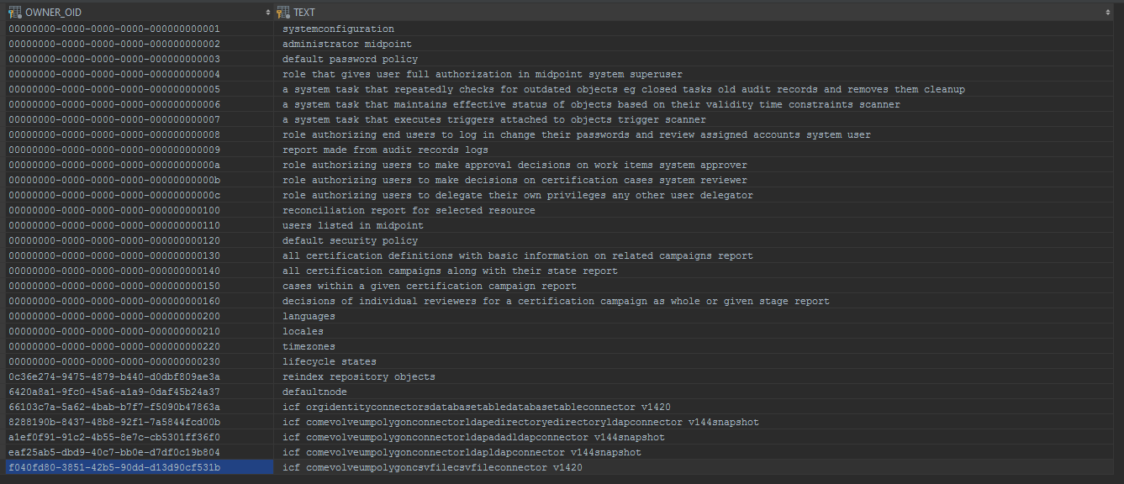1124x484 pixels.
Task: Select the 'users listed in midpoint' cell
Action: pos(353,226)
